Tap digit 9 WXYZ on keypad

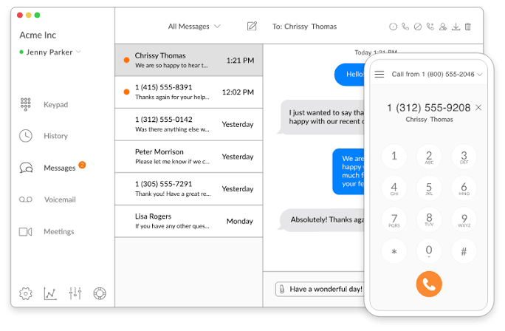(464, 219)
